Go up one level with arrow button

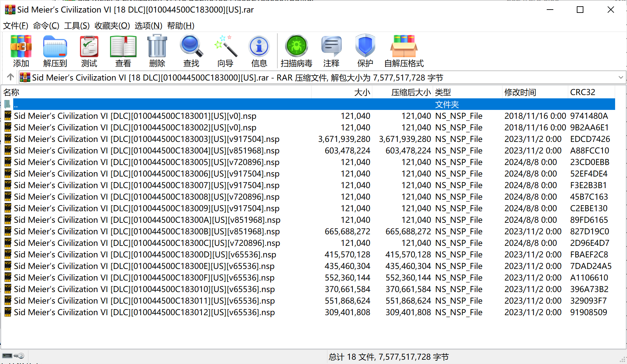click(10, 77)
